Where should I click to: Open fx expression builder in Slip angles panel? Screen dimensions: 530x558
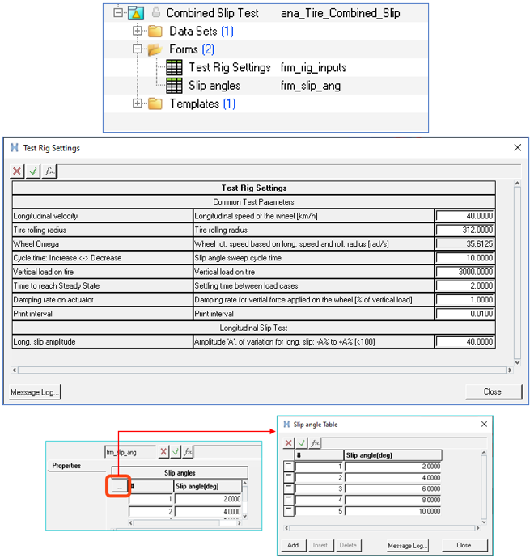188,451
